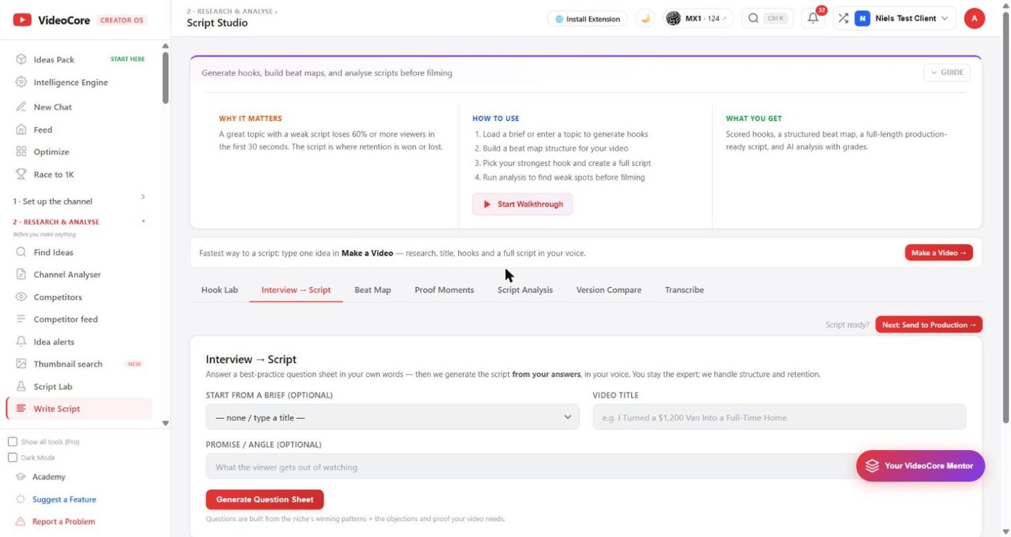The image size is (1011, 537).
Task: Click the Video Title input field
Action: point(779,418)
